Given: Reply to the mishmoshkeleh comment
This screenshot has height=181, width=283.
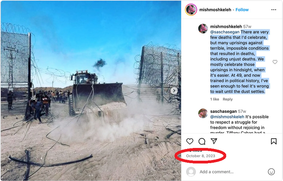Looking at the screenshot, I should click(228, 99).
